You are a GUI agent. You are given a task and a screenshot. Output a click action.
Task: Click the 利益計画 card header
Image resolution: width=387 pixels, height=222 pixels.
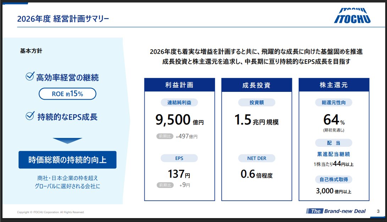pyautogui.click(x=179, y=85)
